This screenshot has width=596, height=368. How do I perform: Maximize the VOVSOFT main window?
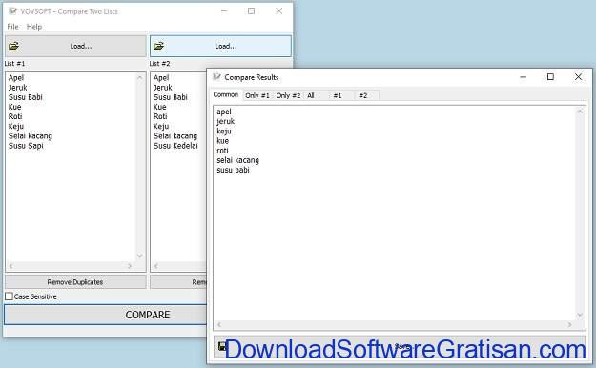(251, 11)
